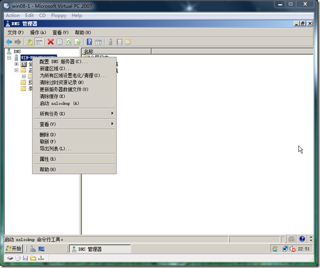Choose 配置 DNS 服务器(C)... from context menu

pos(74,61)
